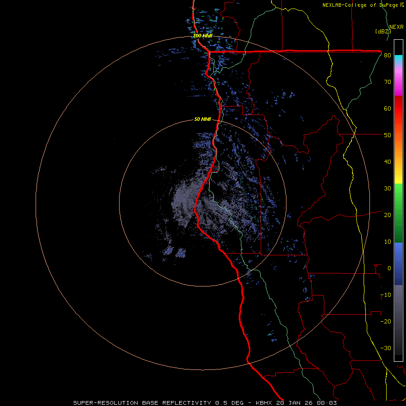Click the positive 10 value on dBZ scale

(388, 242)
